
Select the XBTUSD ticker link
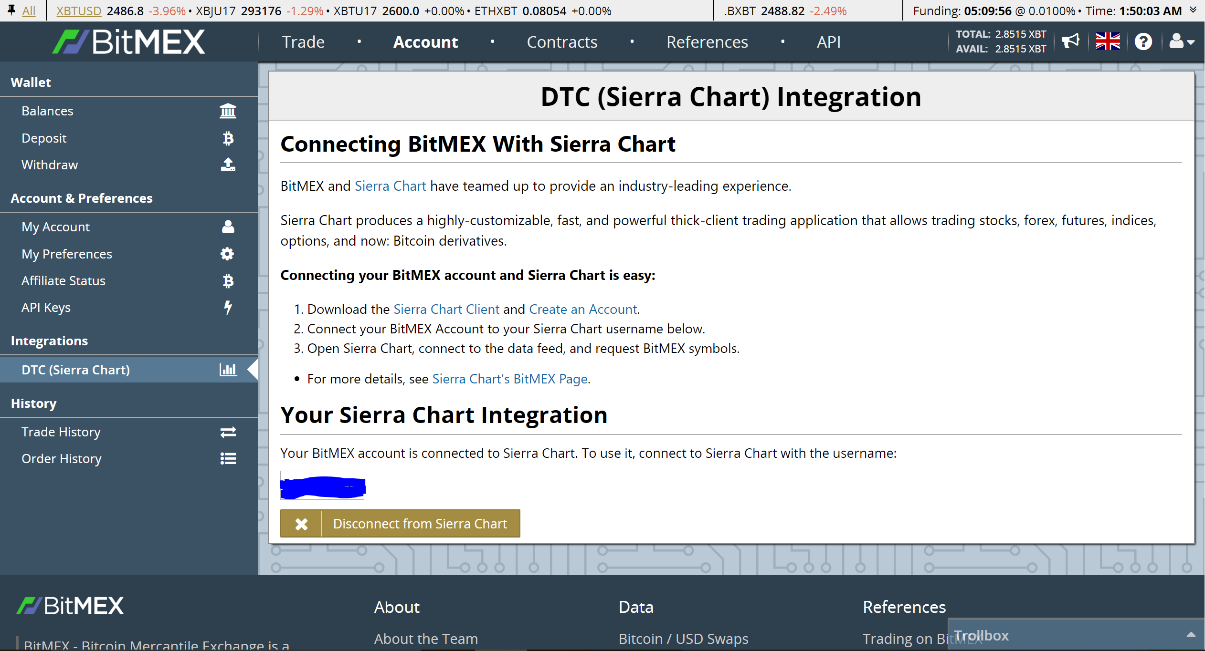point(79,10)
